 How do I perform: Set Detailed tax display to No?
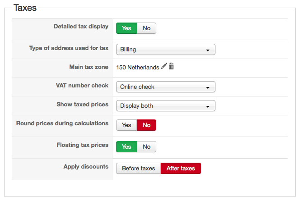click(x=146, y=28)
